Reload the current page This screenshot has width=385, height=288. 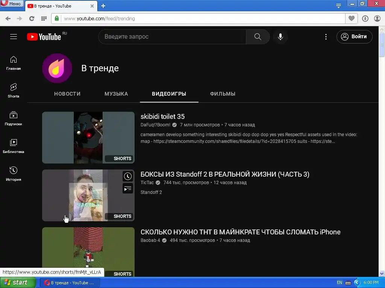pyautogui.click(x=32, y=19)
